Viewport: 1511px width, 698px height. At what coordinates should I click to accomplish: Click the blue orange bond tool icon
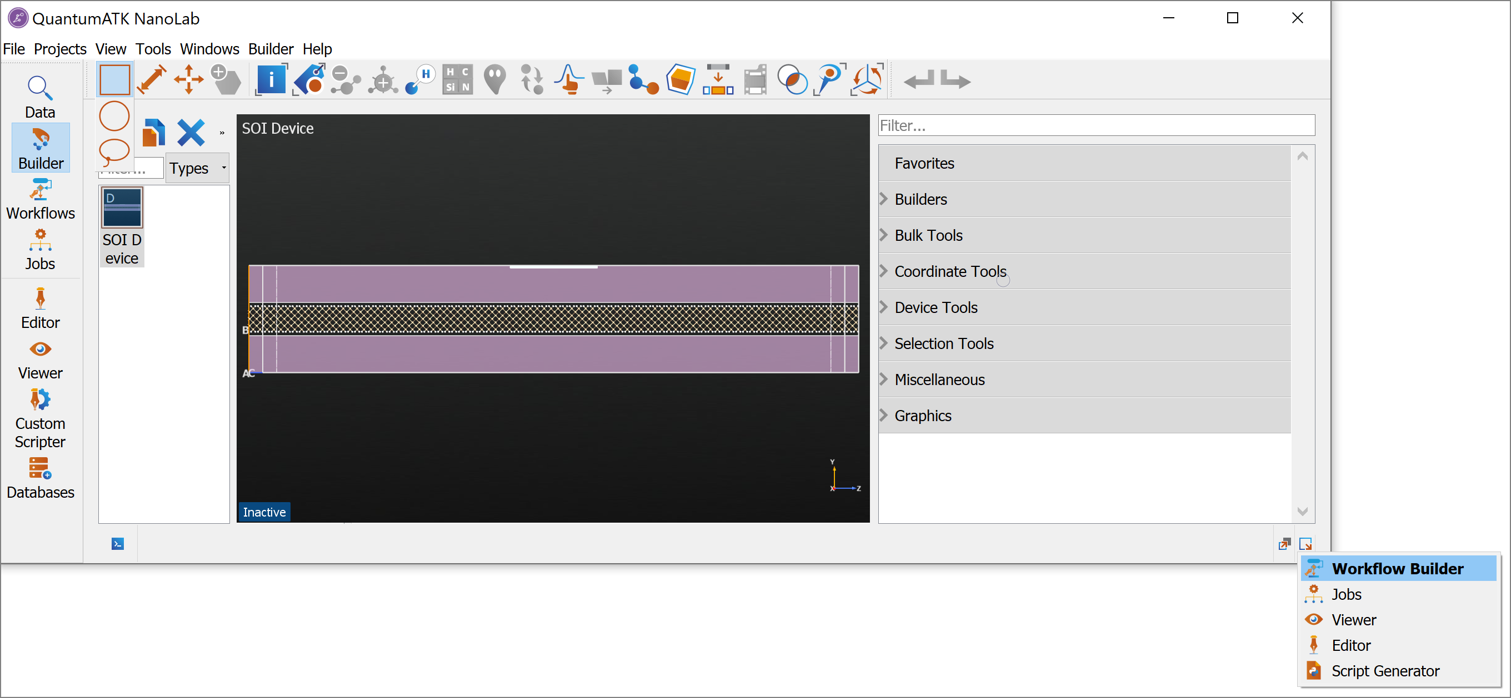tap(643, 80)
